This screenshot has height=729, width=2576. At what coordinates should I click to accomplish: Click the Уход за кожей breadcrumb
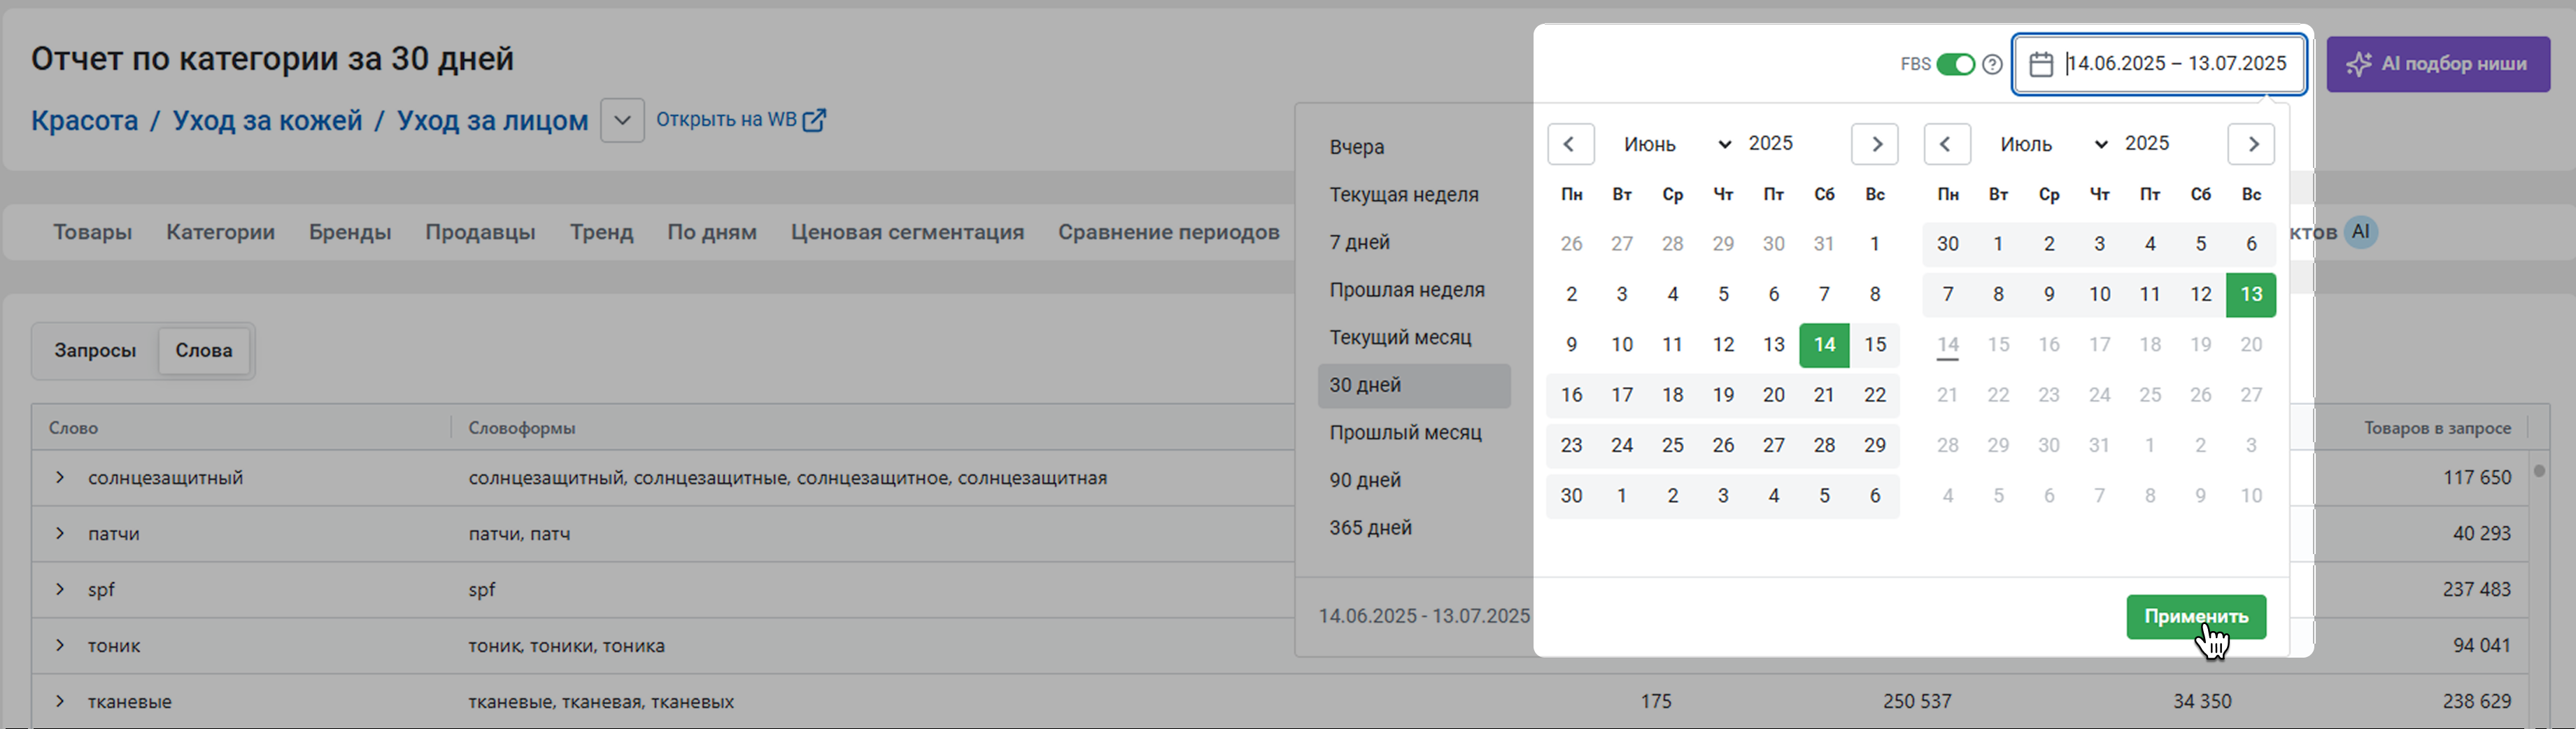pyautogui.click(x=267, y=120)
